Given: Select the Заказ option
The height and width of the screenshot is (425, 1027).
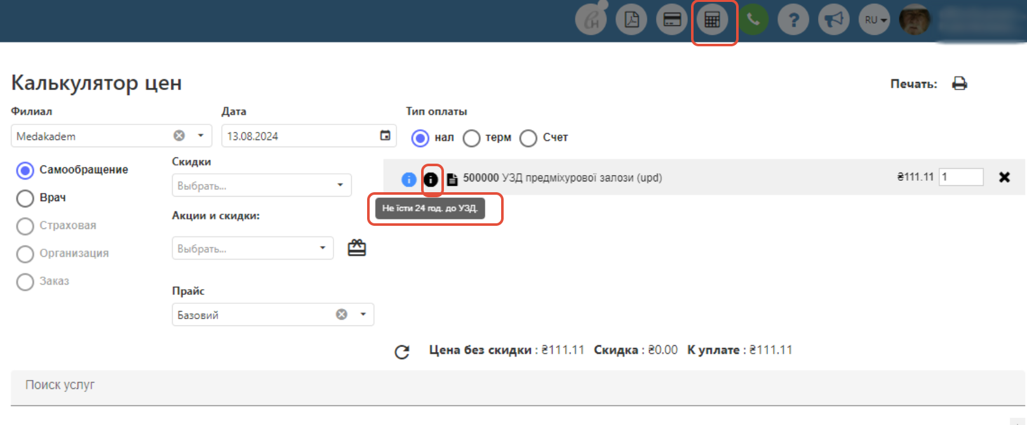Looking at the screenshot, I should pyautogui.click(x=25, y=282).
